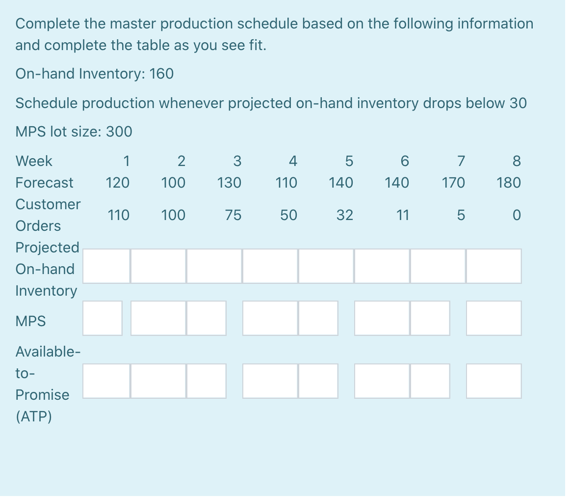The height and width of the screenshot is (498, 571).
Task: Click the Week 8 Projected On-hand Inventory box
Action: (x=493, y=266)
